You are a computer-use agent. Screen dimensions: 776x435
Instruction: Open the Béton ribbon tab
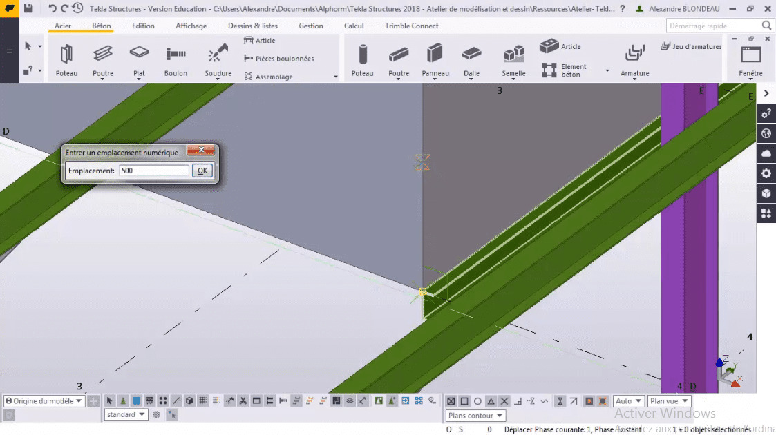tap(101, 26)
